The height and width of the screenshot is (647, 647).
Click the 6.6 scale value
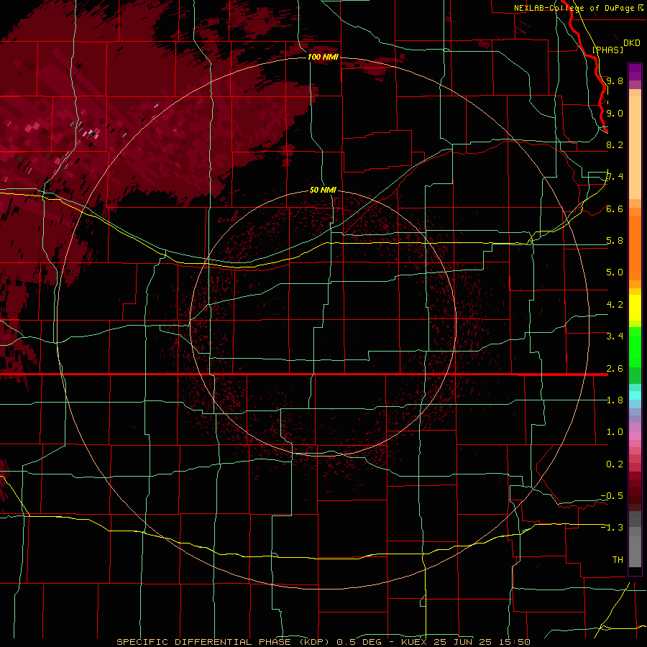[x=615, y=208]
